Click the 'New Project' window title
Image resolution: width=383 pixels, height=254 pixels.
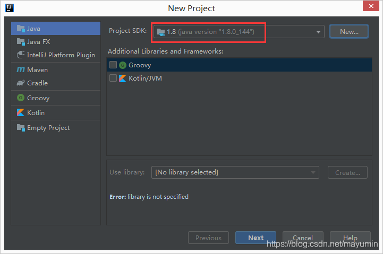coord(191,8)
